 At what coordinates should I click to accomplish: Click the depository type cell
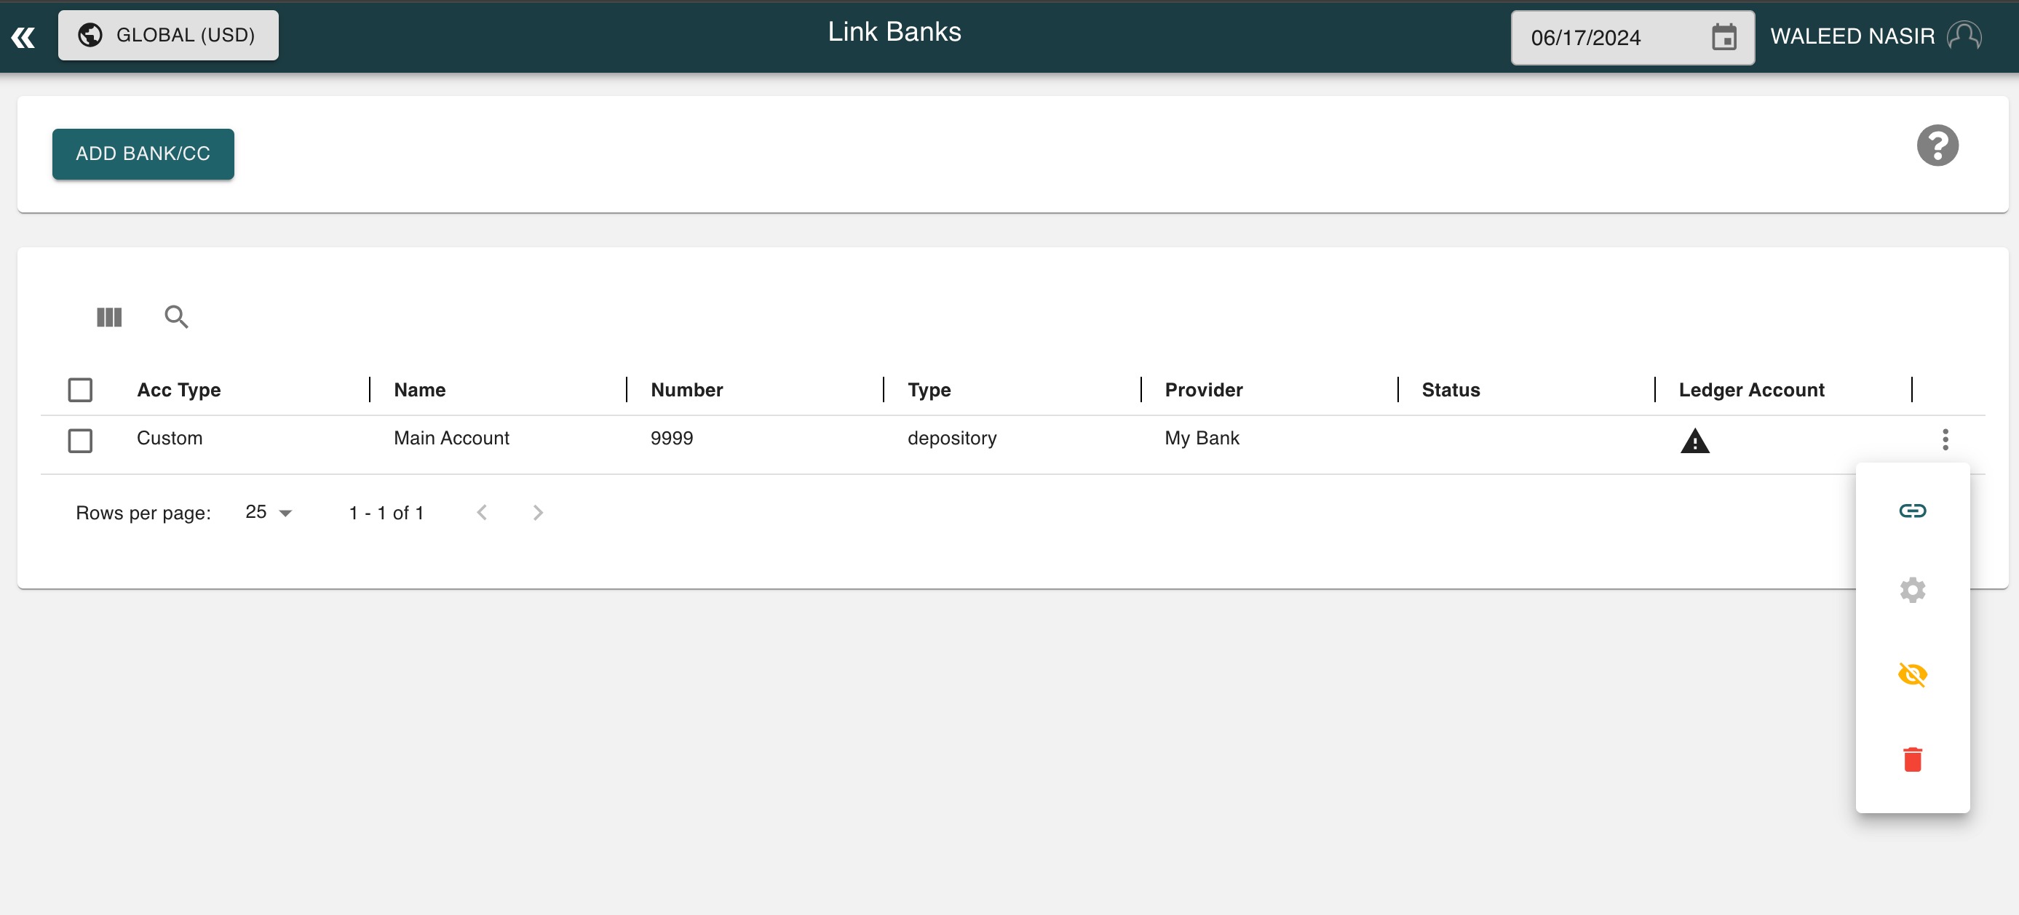(951, 438)
